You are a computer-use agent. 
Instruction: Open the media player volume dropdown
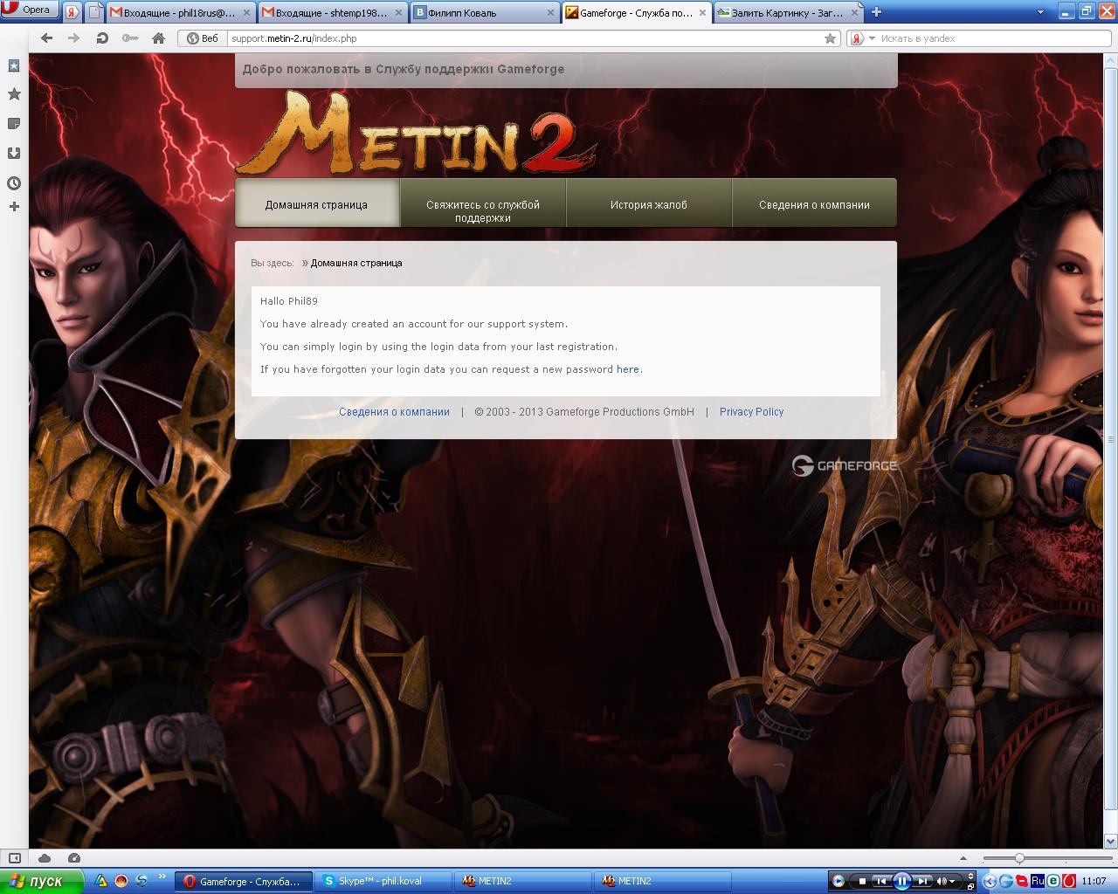click(x=950, y=881)
